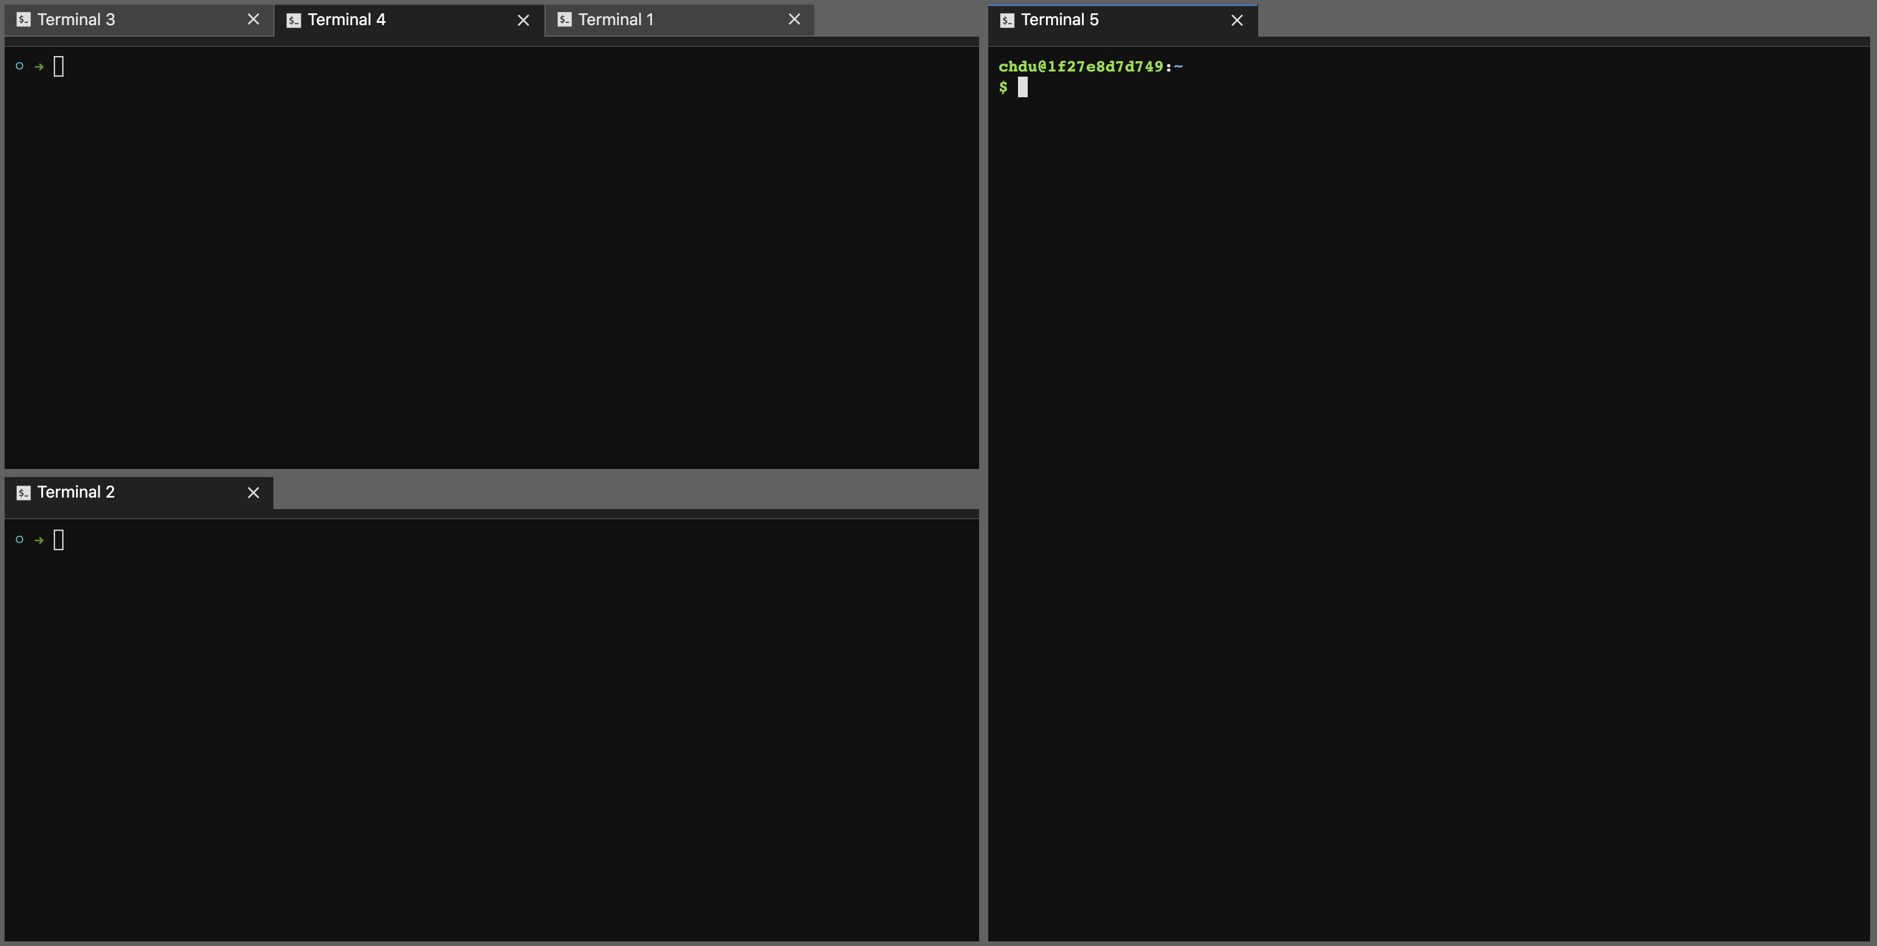
Task: Close the Terminal 1 tab
Action: pos(794,19)
